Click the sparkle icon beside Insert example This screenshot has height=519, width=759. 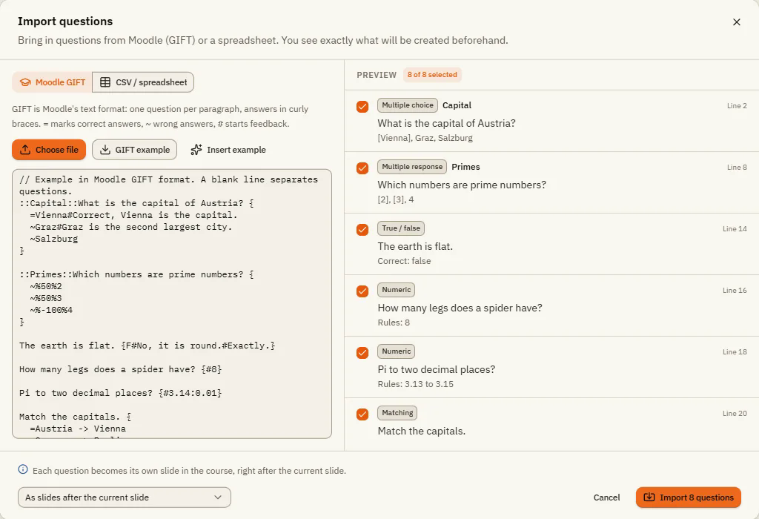196,150
